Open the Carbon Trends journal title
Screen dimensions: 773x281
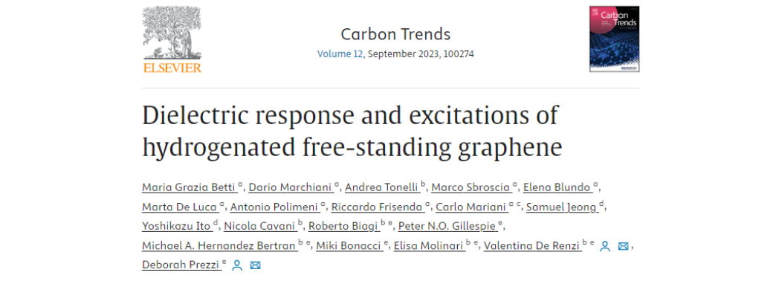(x=395, y=34)
